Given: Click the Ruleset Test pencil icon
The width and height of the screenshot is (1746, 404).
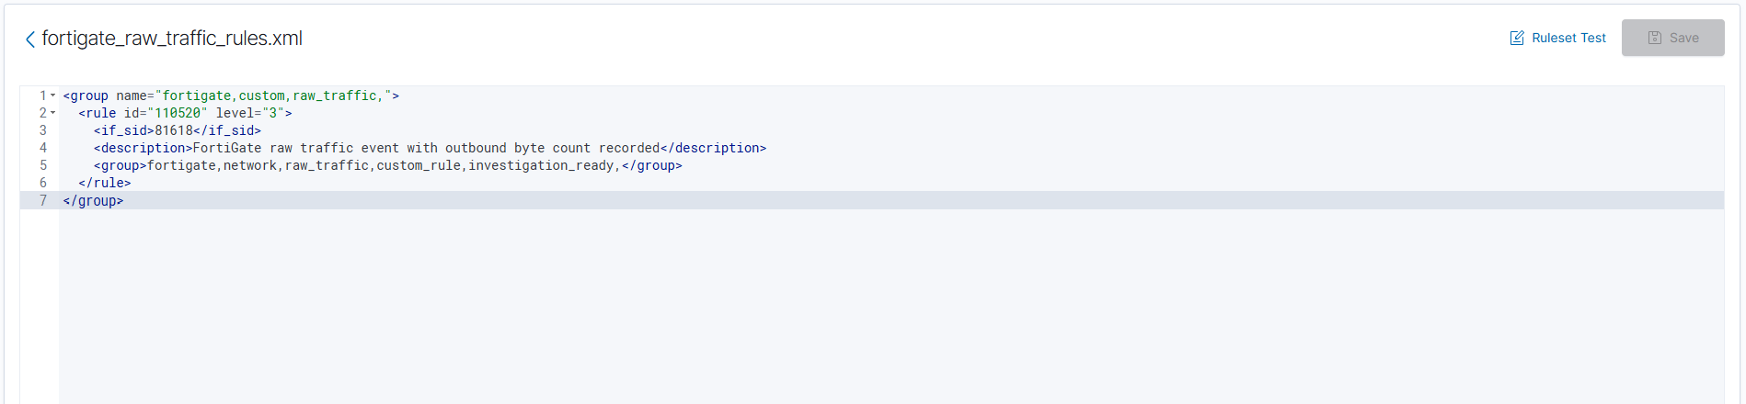Looking at the screenshot, I should (1517, 38).
